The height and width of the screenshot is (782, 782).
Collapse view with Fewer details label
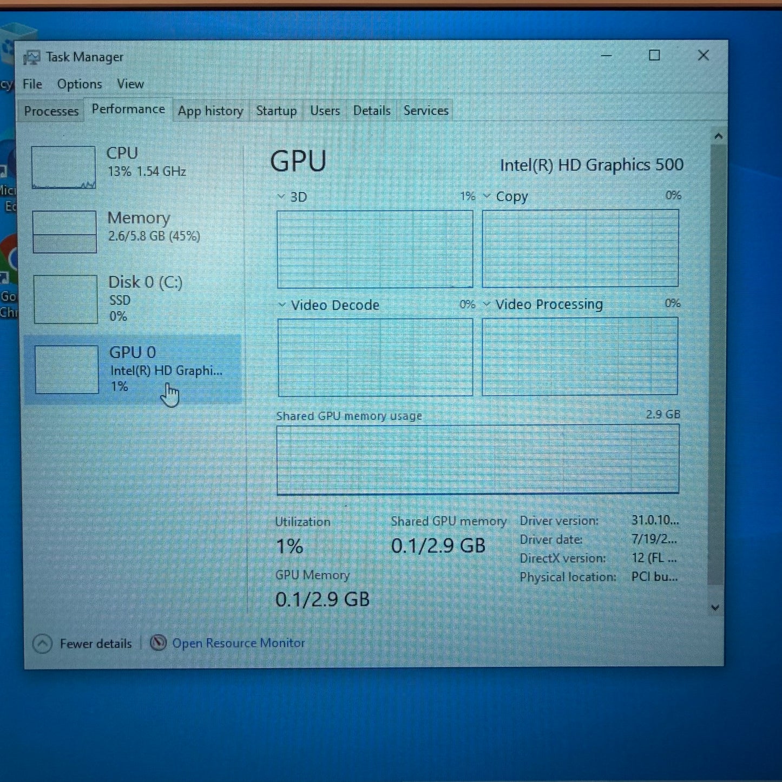[x=96, y=644]
